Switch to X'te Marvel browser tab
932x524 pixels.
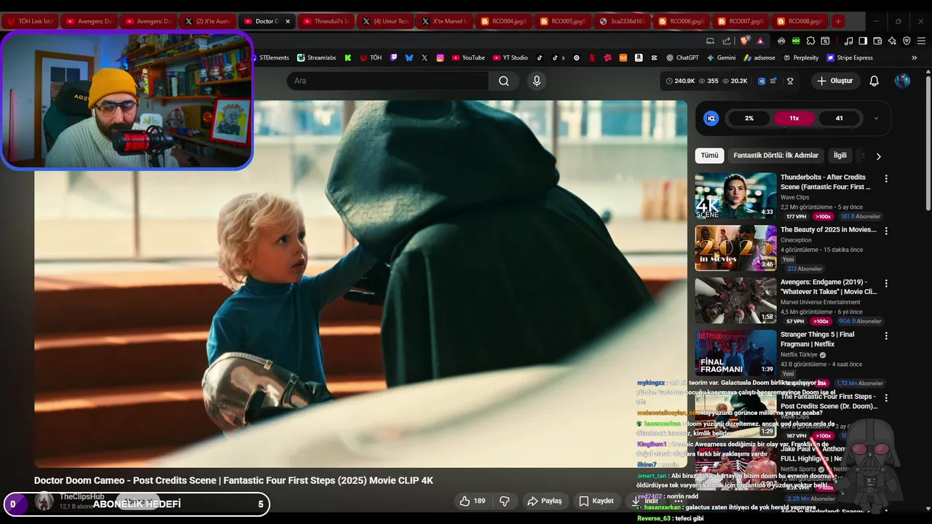tap(444, 21)
